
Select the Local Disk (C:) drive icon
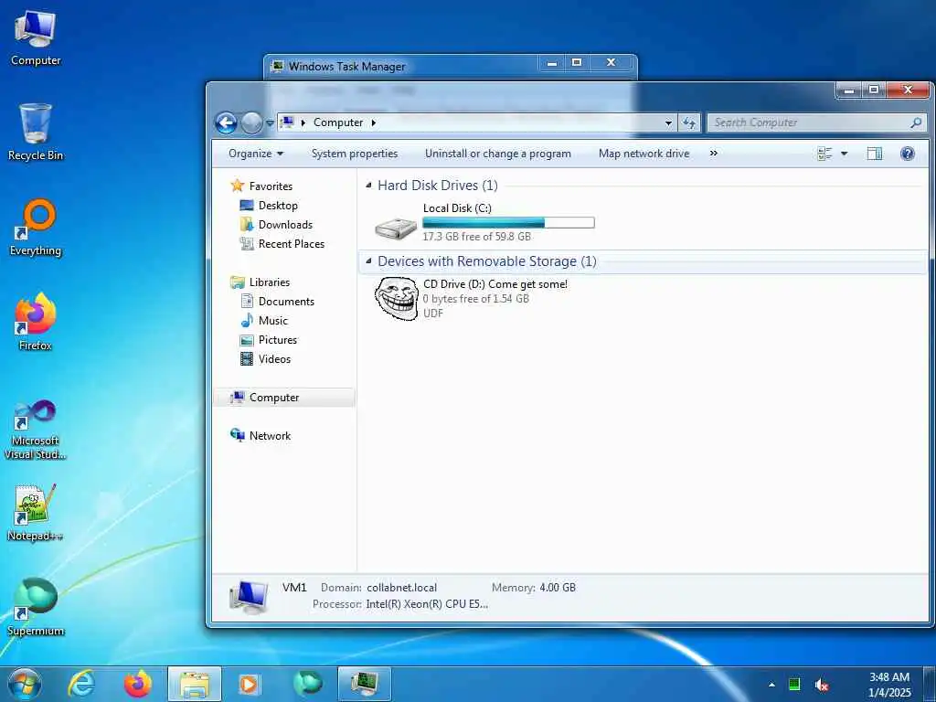point(395,228)
